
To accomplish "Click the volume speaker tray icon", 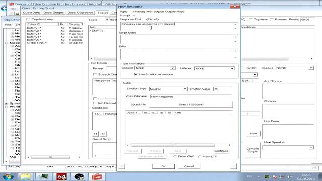I will click(289, 177).
